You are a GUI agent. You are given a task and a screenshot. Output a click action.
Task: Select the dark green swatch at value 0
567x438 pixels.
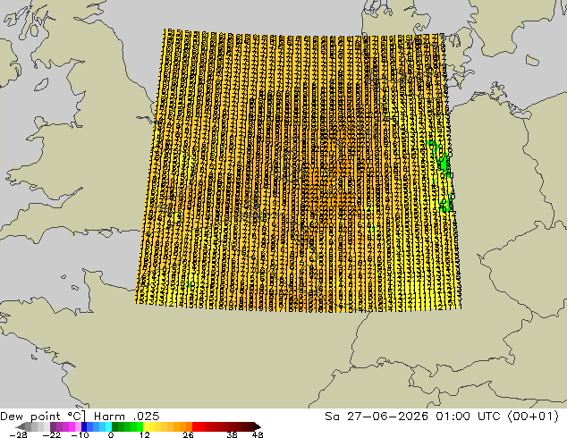click(115, 426)
